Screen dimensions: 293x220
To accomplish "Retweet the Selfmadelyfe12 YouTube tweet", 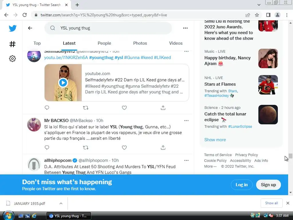I will pyautogui.click(x=86, y=108).
